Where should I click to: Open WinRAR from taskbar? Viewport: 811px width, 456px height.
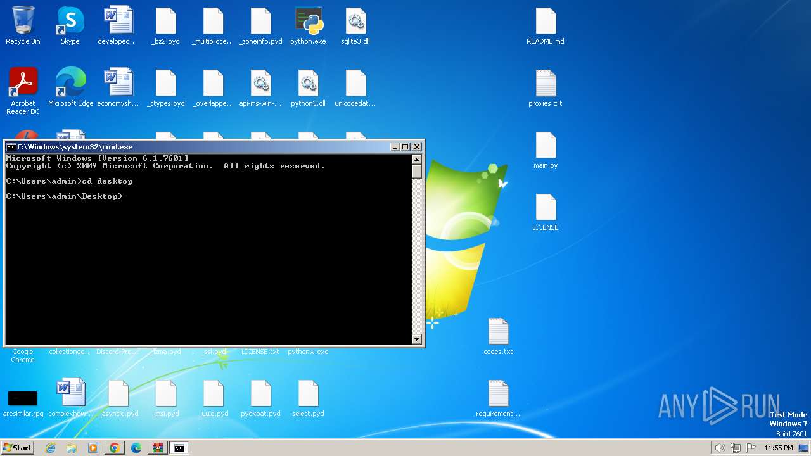tap(157, 448)
